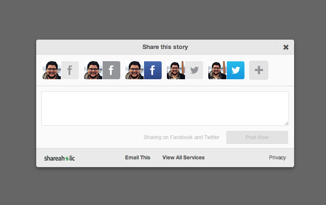Click the light gray Facebook icon

click(x=70, y=70)
